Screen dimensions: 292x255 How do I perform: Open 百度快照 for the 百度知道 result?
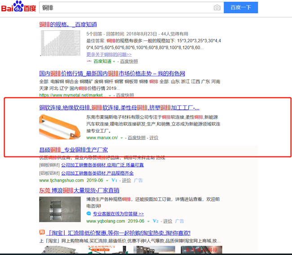tap(129, 61)
